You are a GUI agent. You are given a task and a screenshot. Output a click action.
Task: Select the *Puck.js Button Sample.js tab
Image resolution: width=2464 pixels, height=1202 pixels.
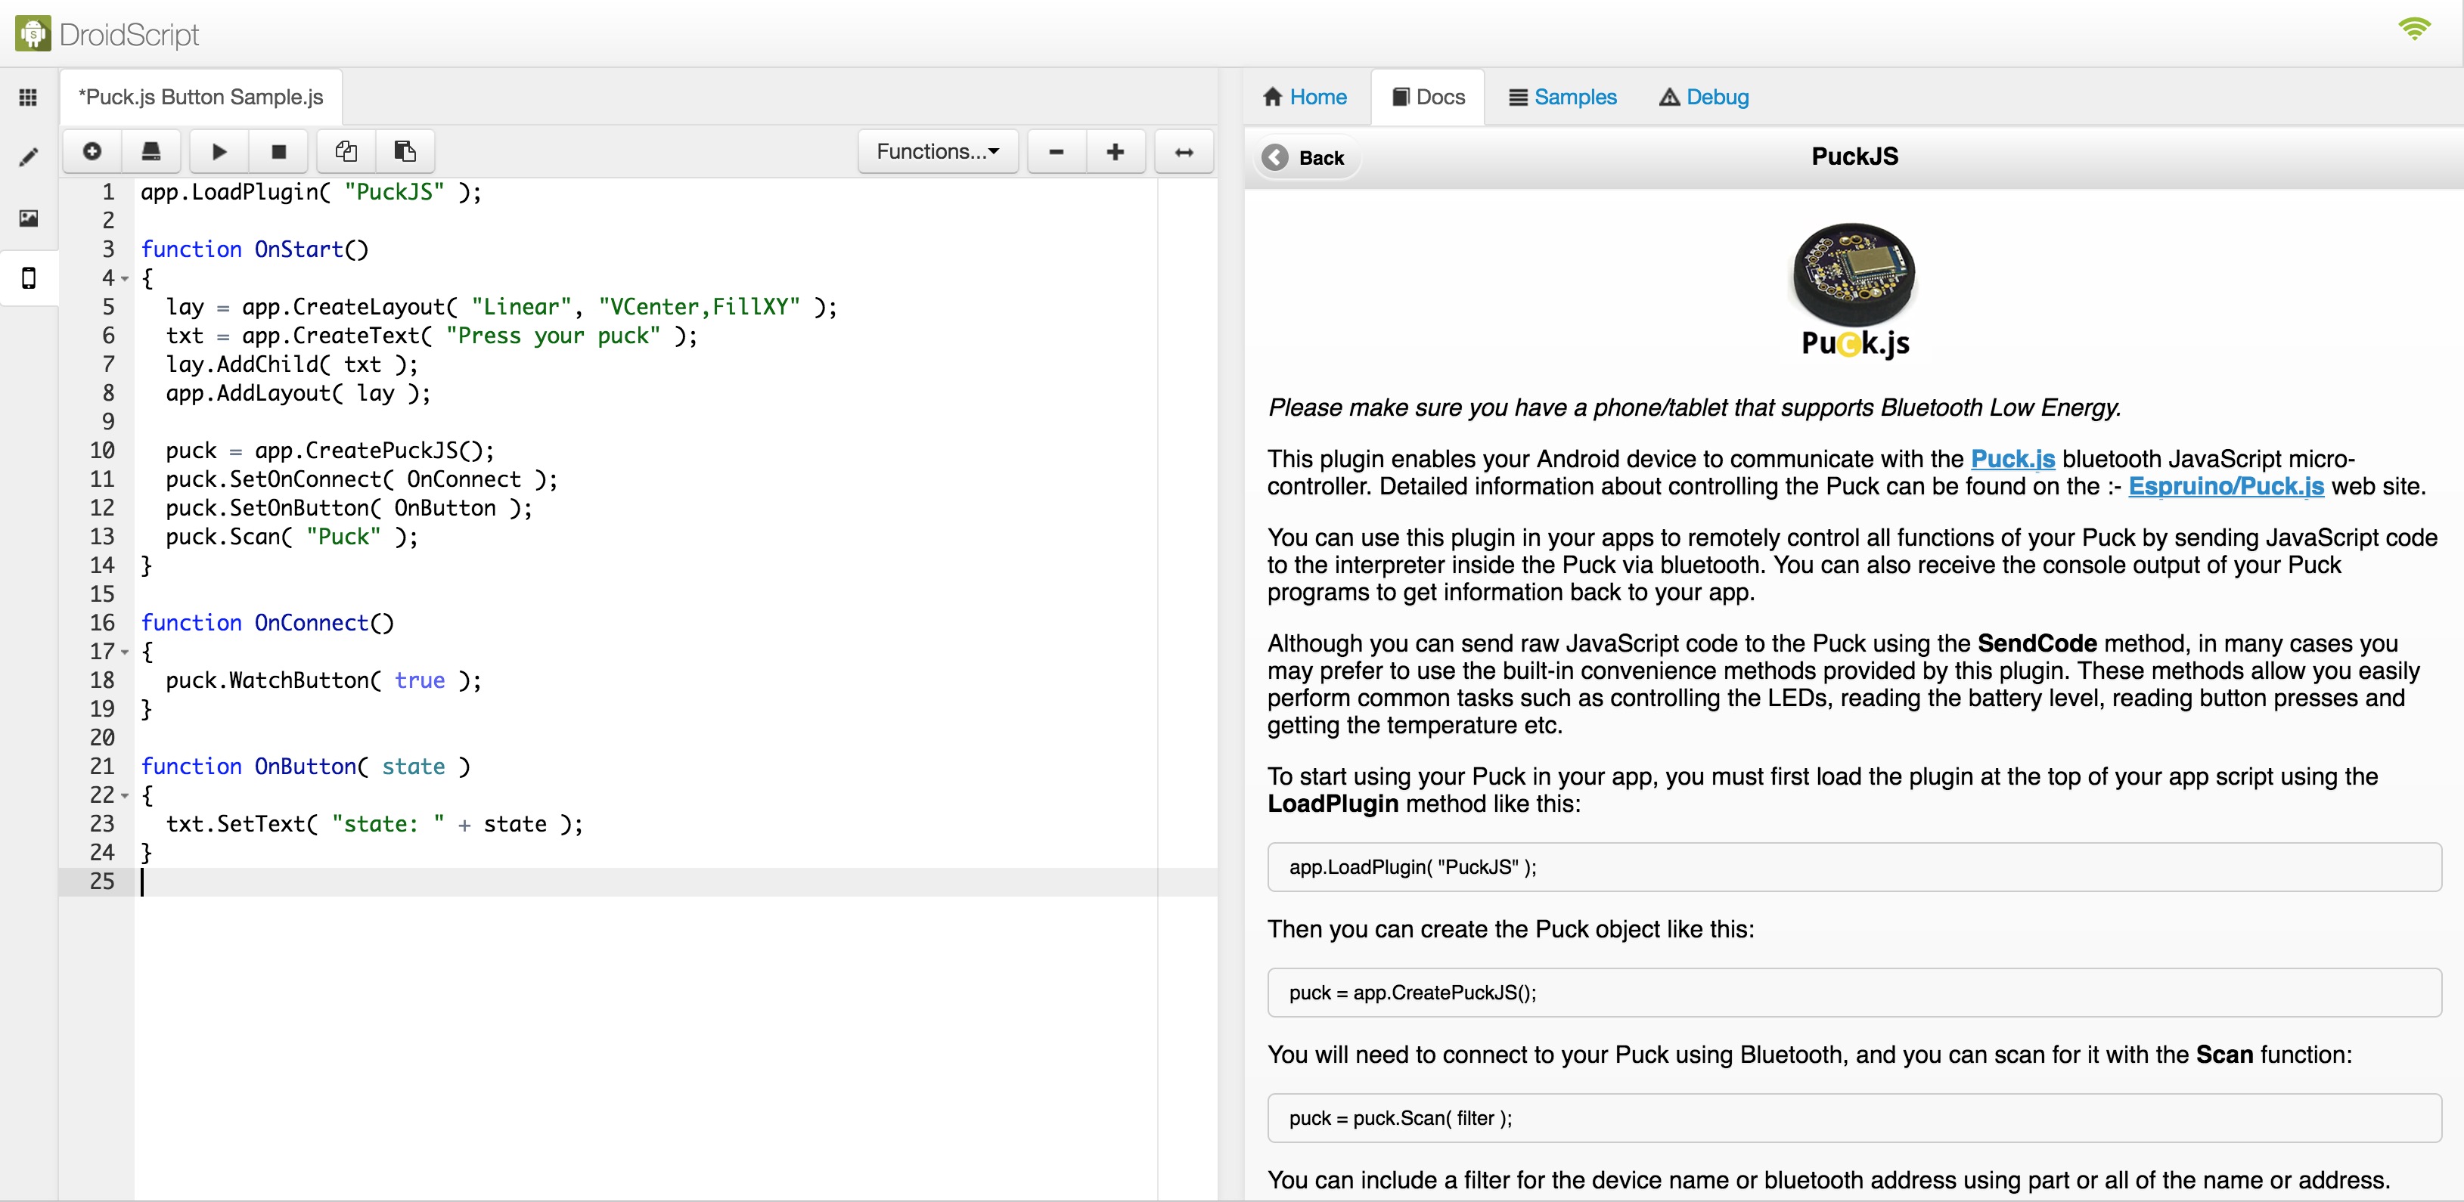(x=201, y=97)
